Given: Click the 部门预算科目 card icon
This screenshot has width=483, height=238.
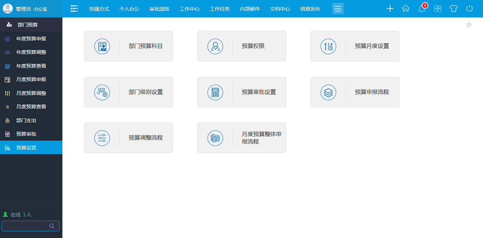Looking at the screenshot, I should (102, 46).
